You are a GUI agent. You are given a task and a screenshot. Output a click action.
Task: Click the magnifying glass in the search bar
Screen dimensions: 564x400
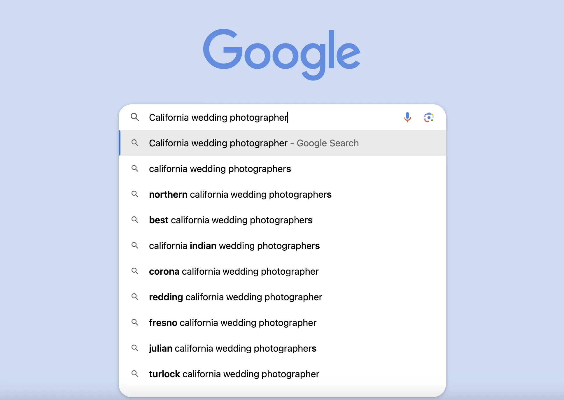click(135, 117)
